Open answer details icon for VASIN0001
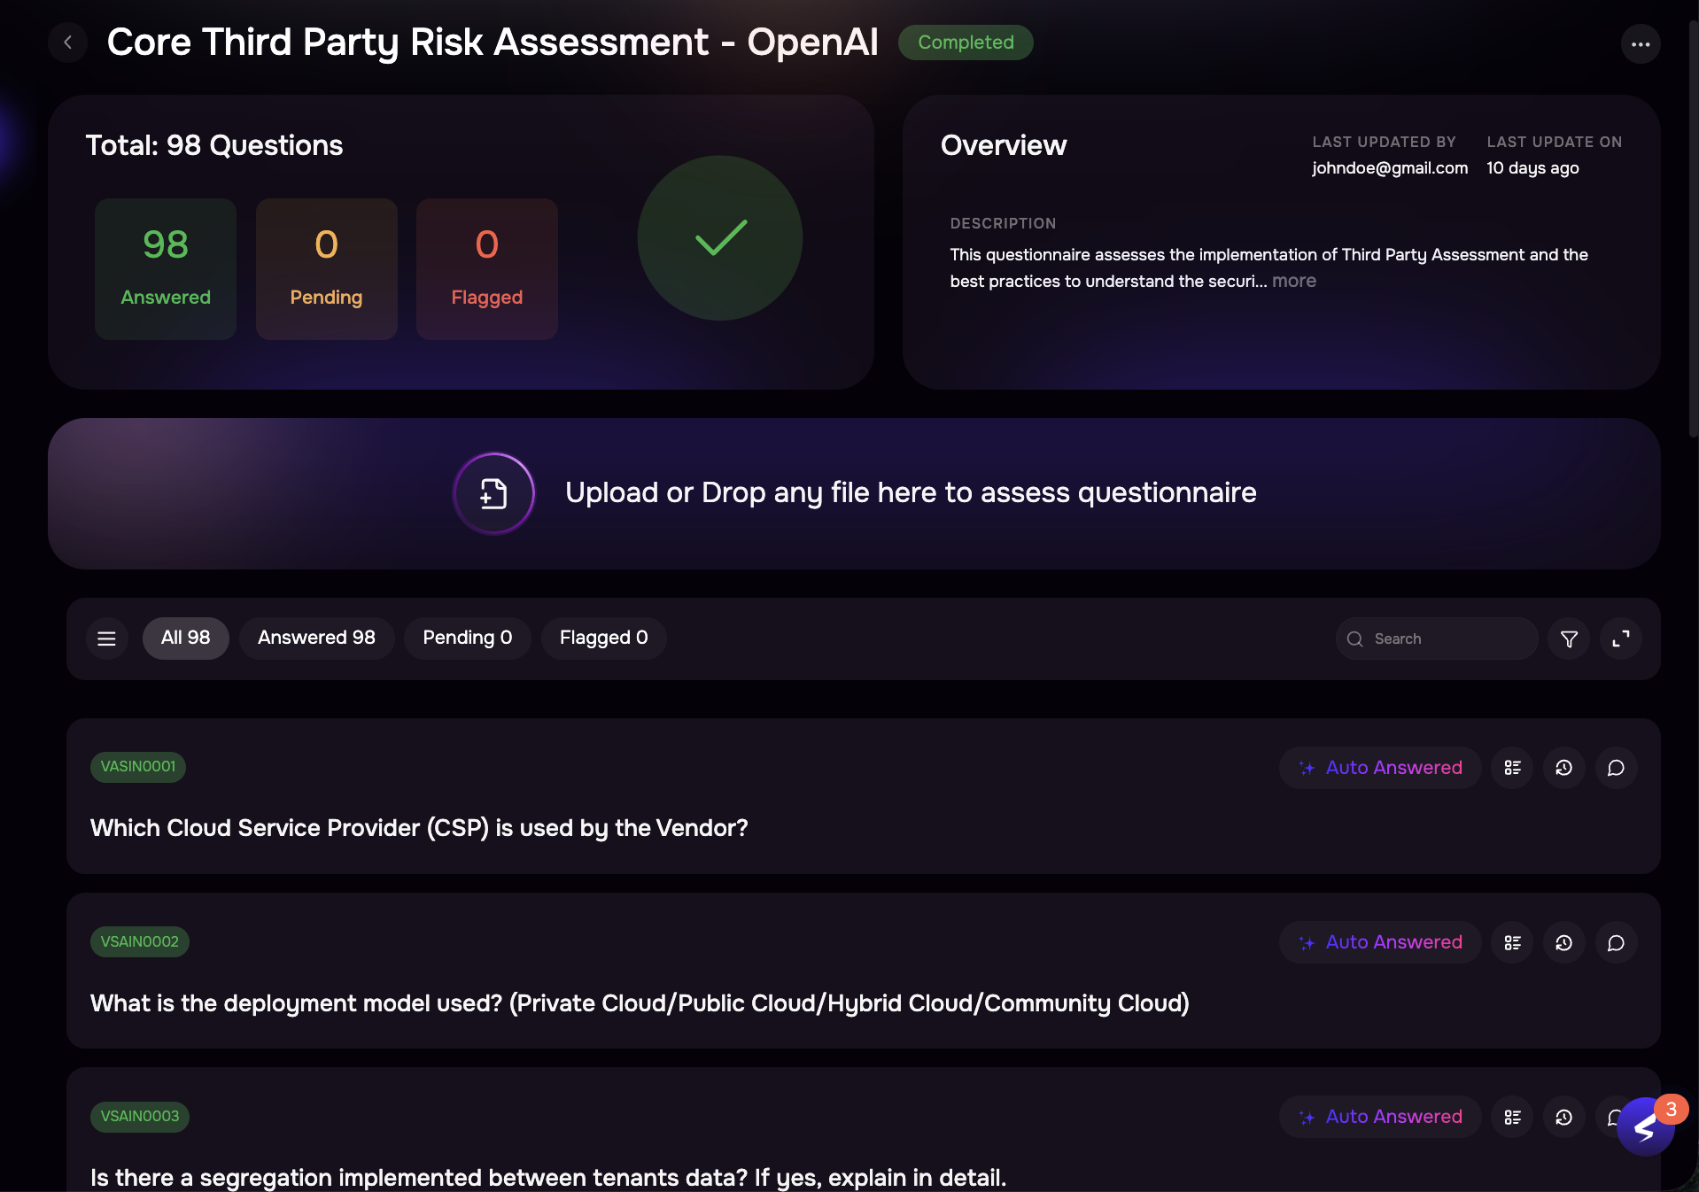 click(1512, 768)
